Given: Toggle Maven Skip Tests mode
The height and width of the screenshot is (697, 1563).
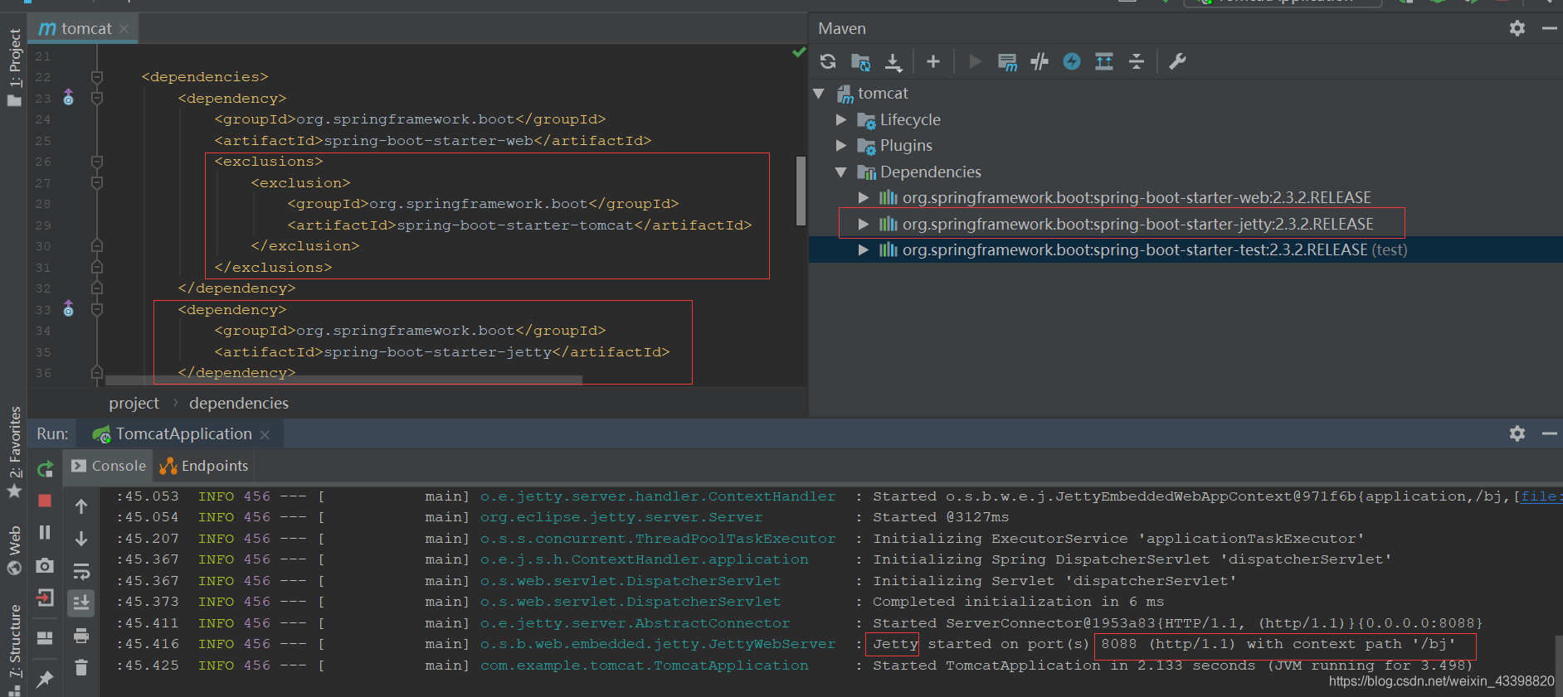Looking at the screenshot, I should coord(1040,61).
